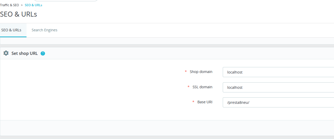334x139 pixels.
Task: Open the help tooltip question mark icon
Action: [x=43, y=54]
